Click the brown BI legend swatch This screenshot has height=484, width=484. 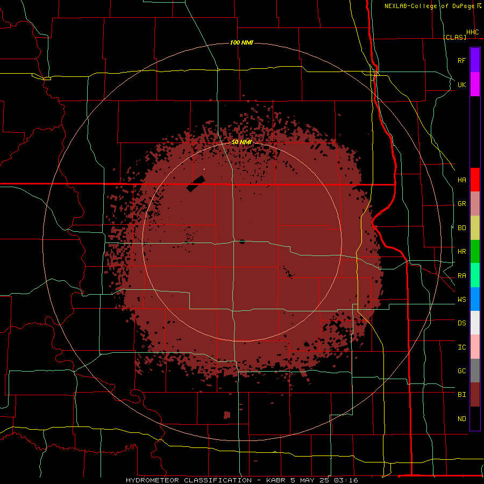(475, 395)
